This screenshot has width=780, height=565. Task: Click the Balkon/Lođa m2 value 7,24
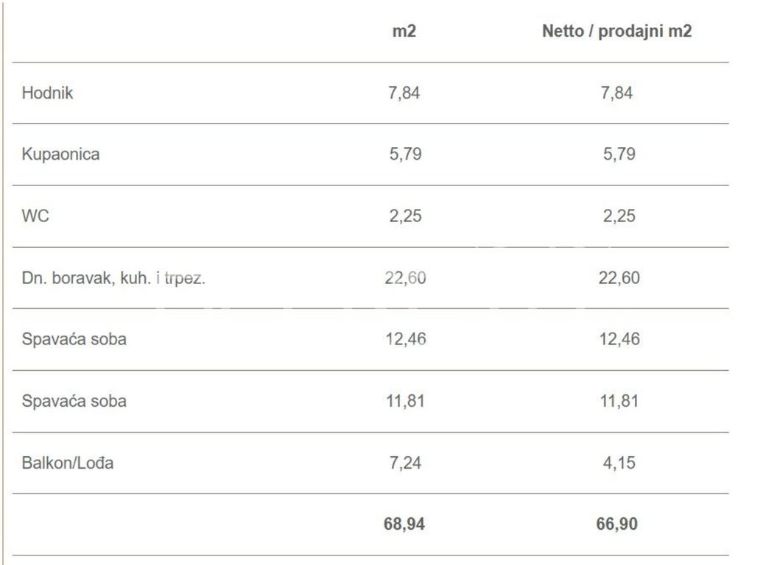[x=404, y=463]
